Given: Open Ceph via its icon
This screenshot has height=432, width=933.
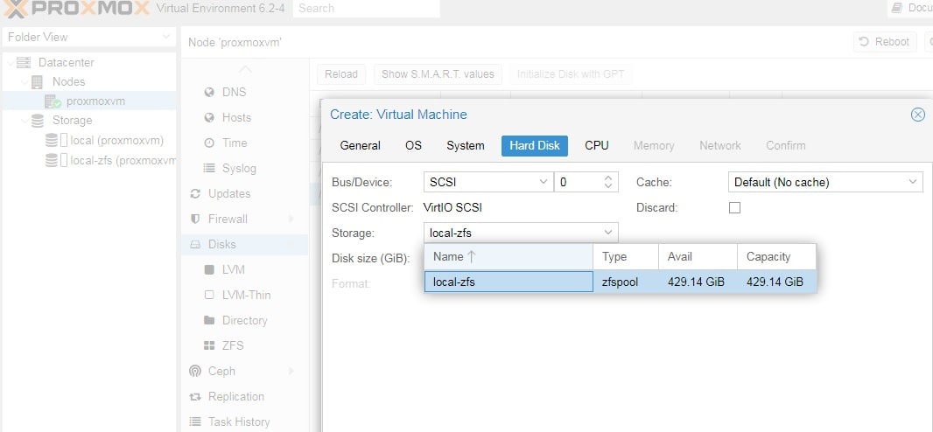Looking at the screenshot, I should tap(194, 371).
